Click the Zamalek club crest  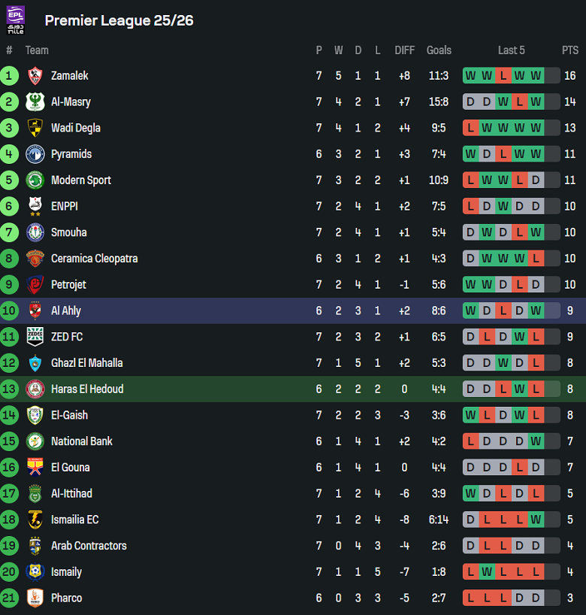coord(35,76)
